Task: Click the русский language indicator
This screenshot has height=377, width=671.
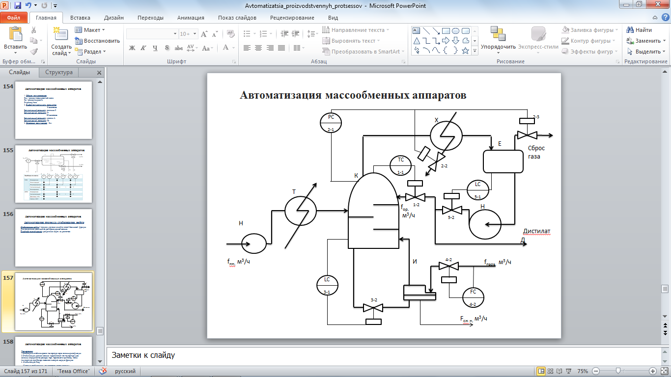Action: (x=125, y=371)
